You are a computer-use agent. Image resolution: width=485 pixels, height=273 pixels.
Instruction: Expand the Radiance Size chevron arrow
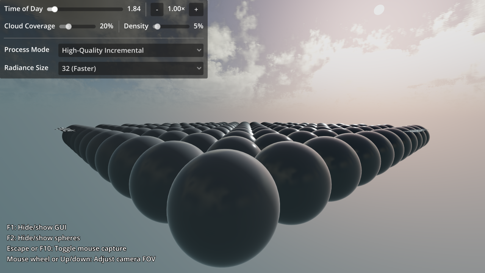tap(199, 68)
